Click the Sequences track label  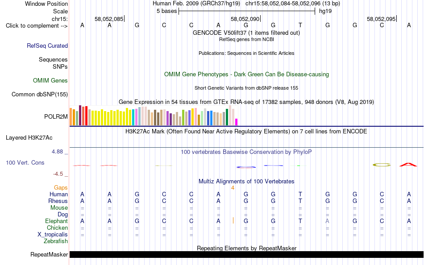53,59
